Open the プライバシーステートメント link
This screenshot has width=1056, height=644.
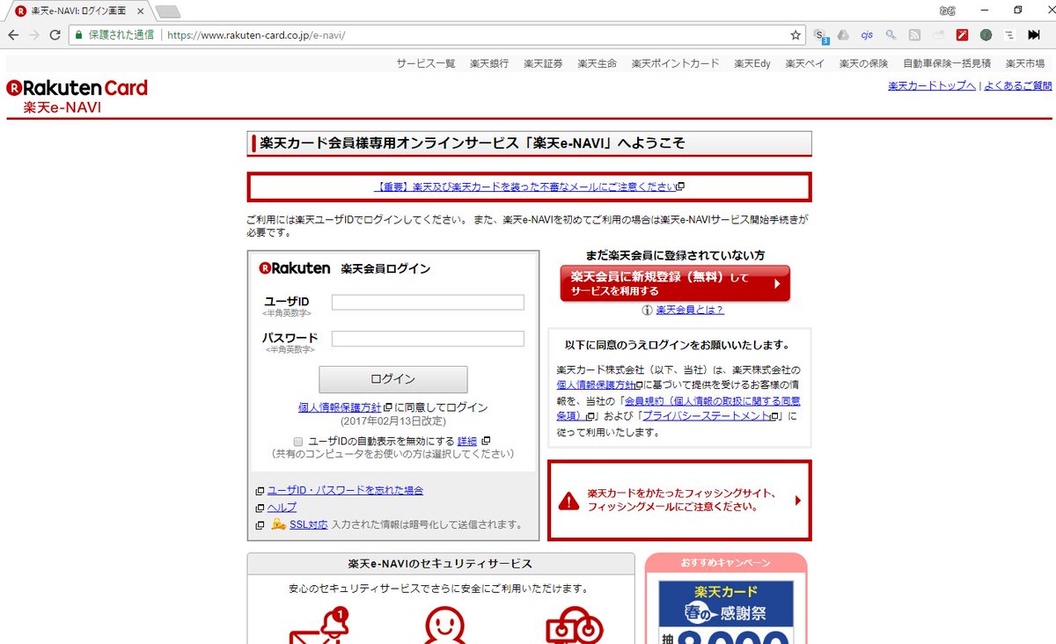click(707, 416)
